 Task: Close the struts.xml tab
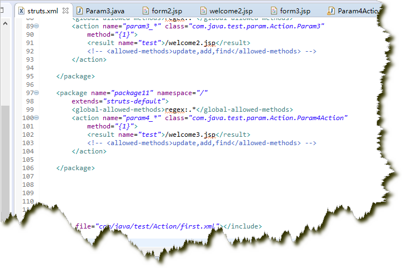point(66,11)
